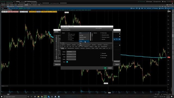Enable the Show plot checkbox
This screenshot has width=174, height=98.
pos(101,53)
